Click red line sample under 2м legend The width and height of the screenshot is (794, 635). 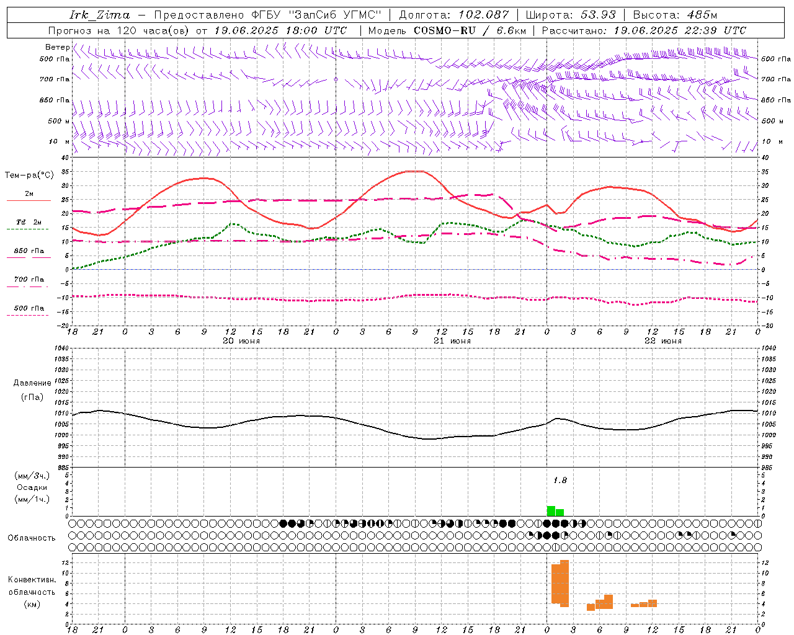28,201
